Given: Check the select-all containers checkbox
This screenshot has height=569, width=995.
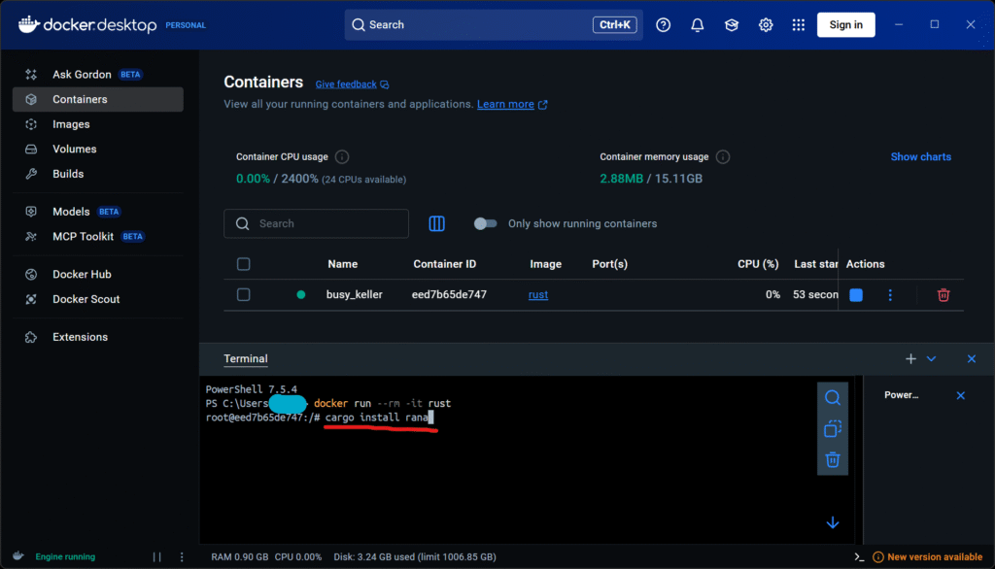Looking at the screenshot, I should [244, 264].
